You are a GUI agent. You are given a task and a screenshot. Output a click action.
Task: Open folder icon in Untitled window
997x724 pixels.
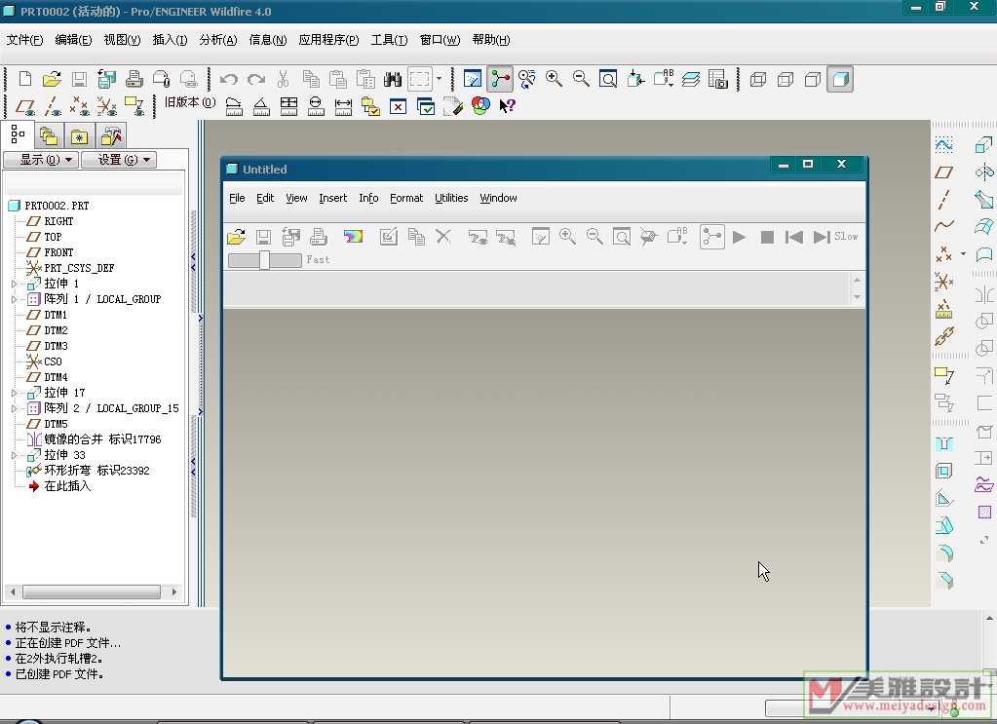coord(237,237)
